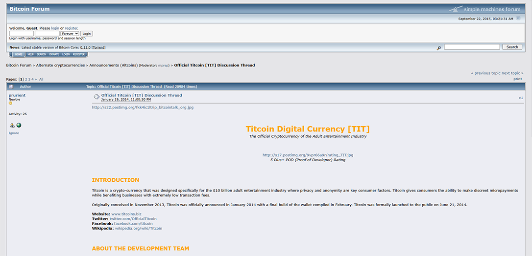Click the post date January 19, 2014
This screenshot has height=256, width=532.
point(126,100)
